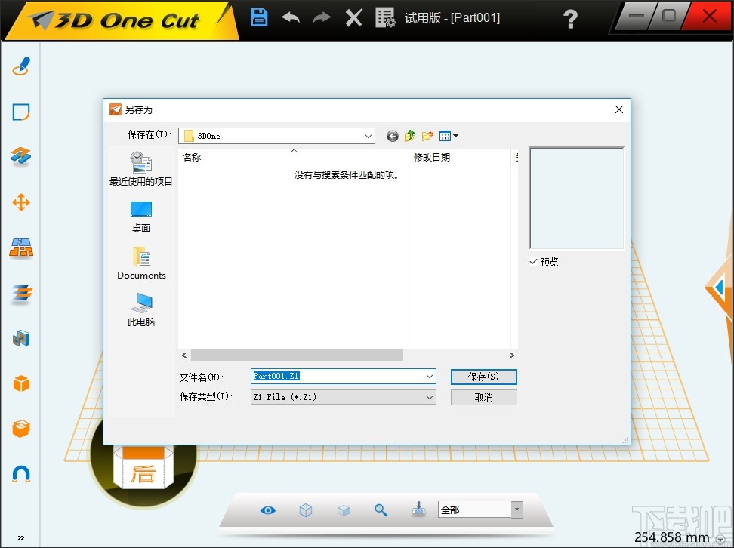Open the 保存在 location dropdown
Image resolution: width=734 pixels, height=548 pixels.
[368, 136]
